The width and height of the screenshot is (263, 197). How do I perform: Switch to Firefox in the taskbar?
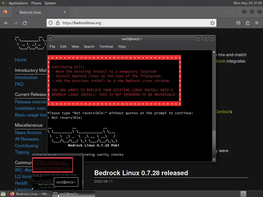tap(30, 194)
